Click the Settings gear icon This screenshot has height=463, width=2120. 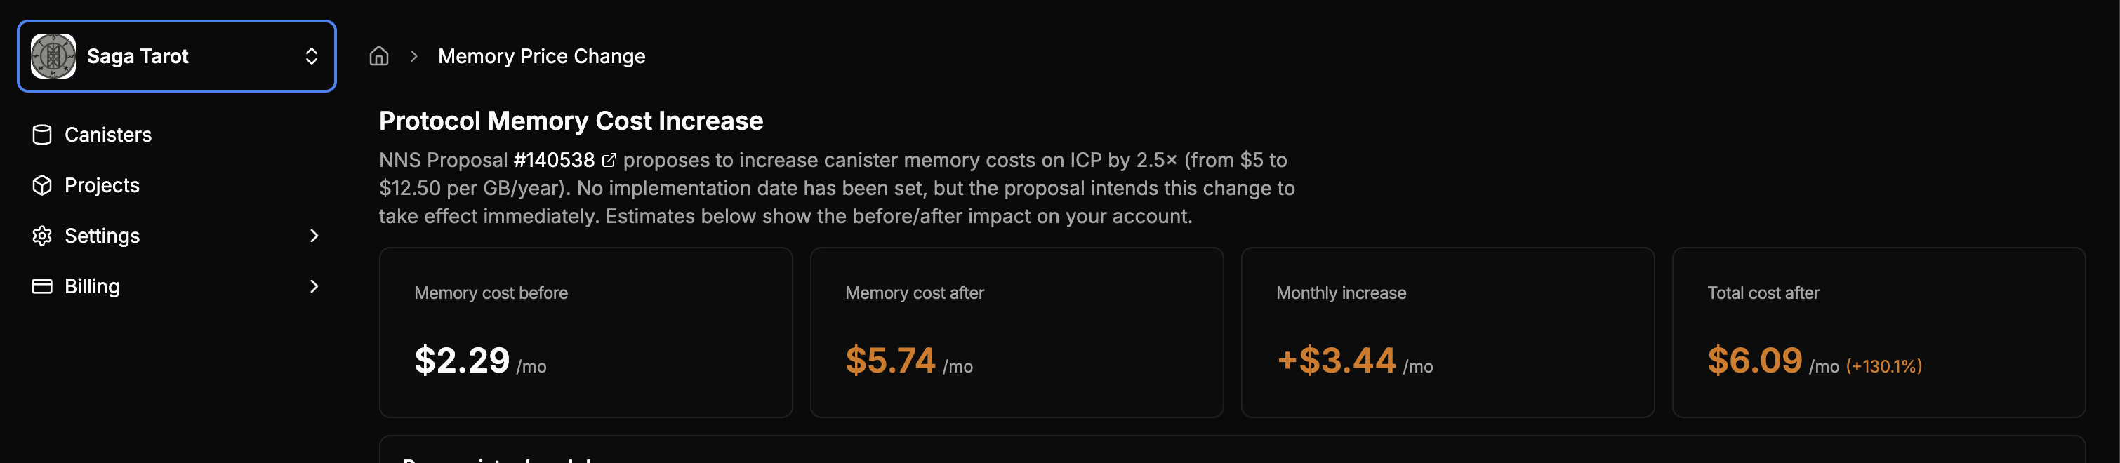(x=42, y=236)
